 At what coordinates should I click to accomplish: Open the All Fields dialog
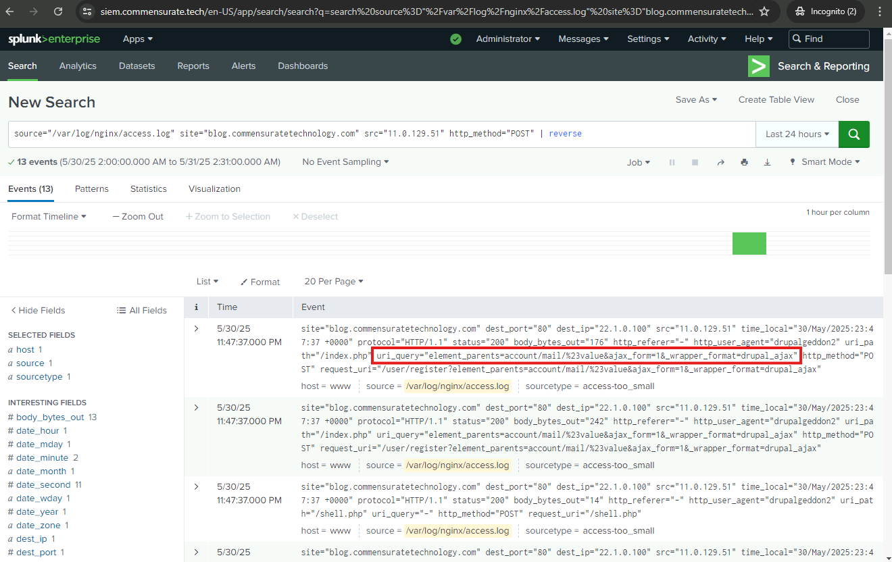pyautogui.click(x=142, y=310)
